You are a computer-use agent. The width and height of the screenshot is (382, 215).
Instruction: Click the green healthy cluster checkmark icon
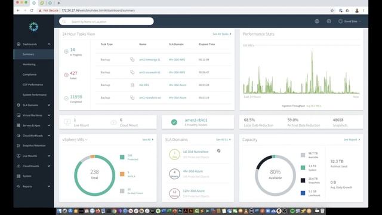tap(174, 122)
